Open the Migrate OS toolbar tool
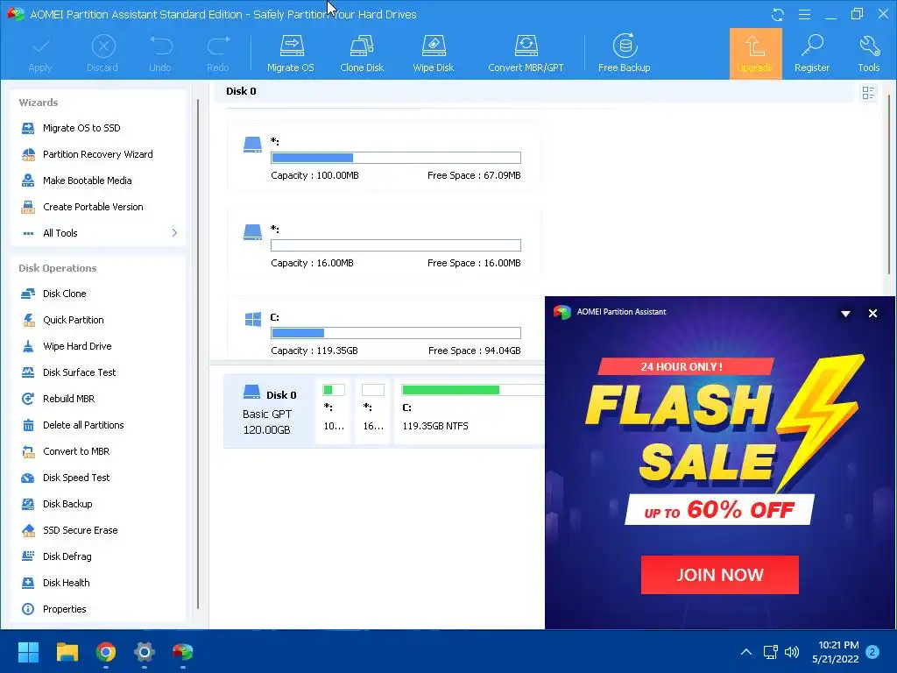 [291, 53]
